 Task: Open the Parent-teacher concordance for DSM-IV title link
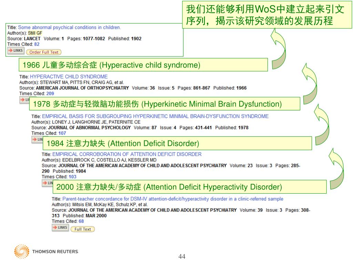(173, 199)
